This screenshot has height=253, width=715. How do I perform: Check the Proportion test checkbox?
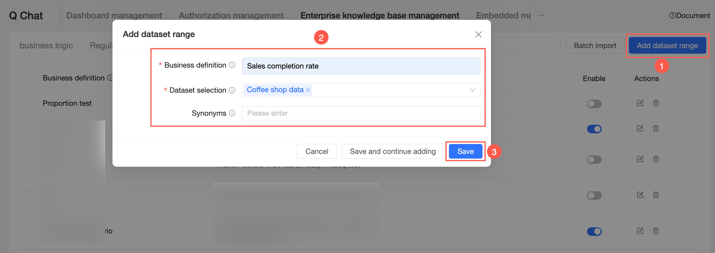pos(30,103)
